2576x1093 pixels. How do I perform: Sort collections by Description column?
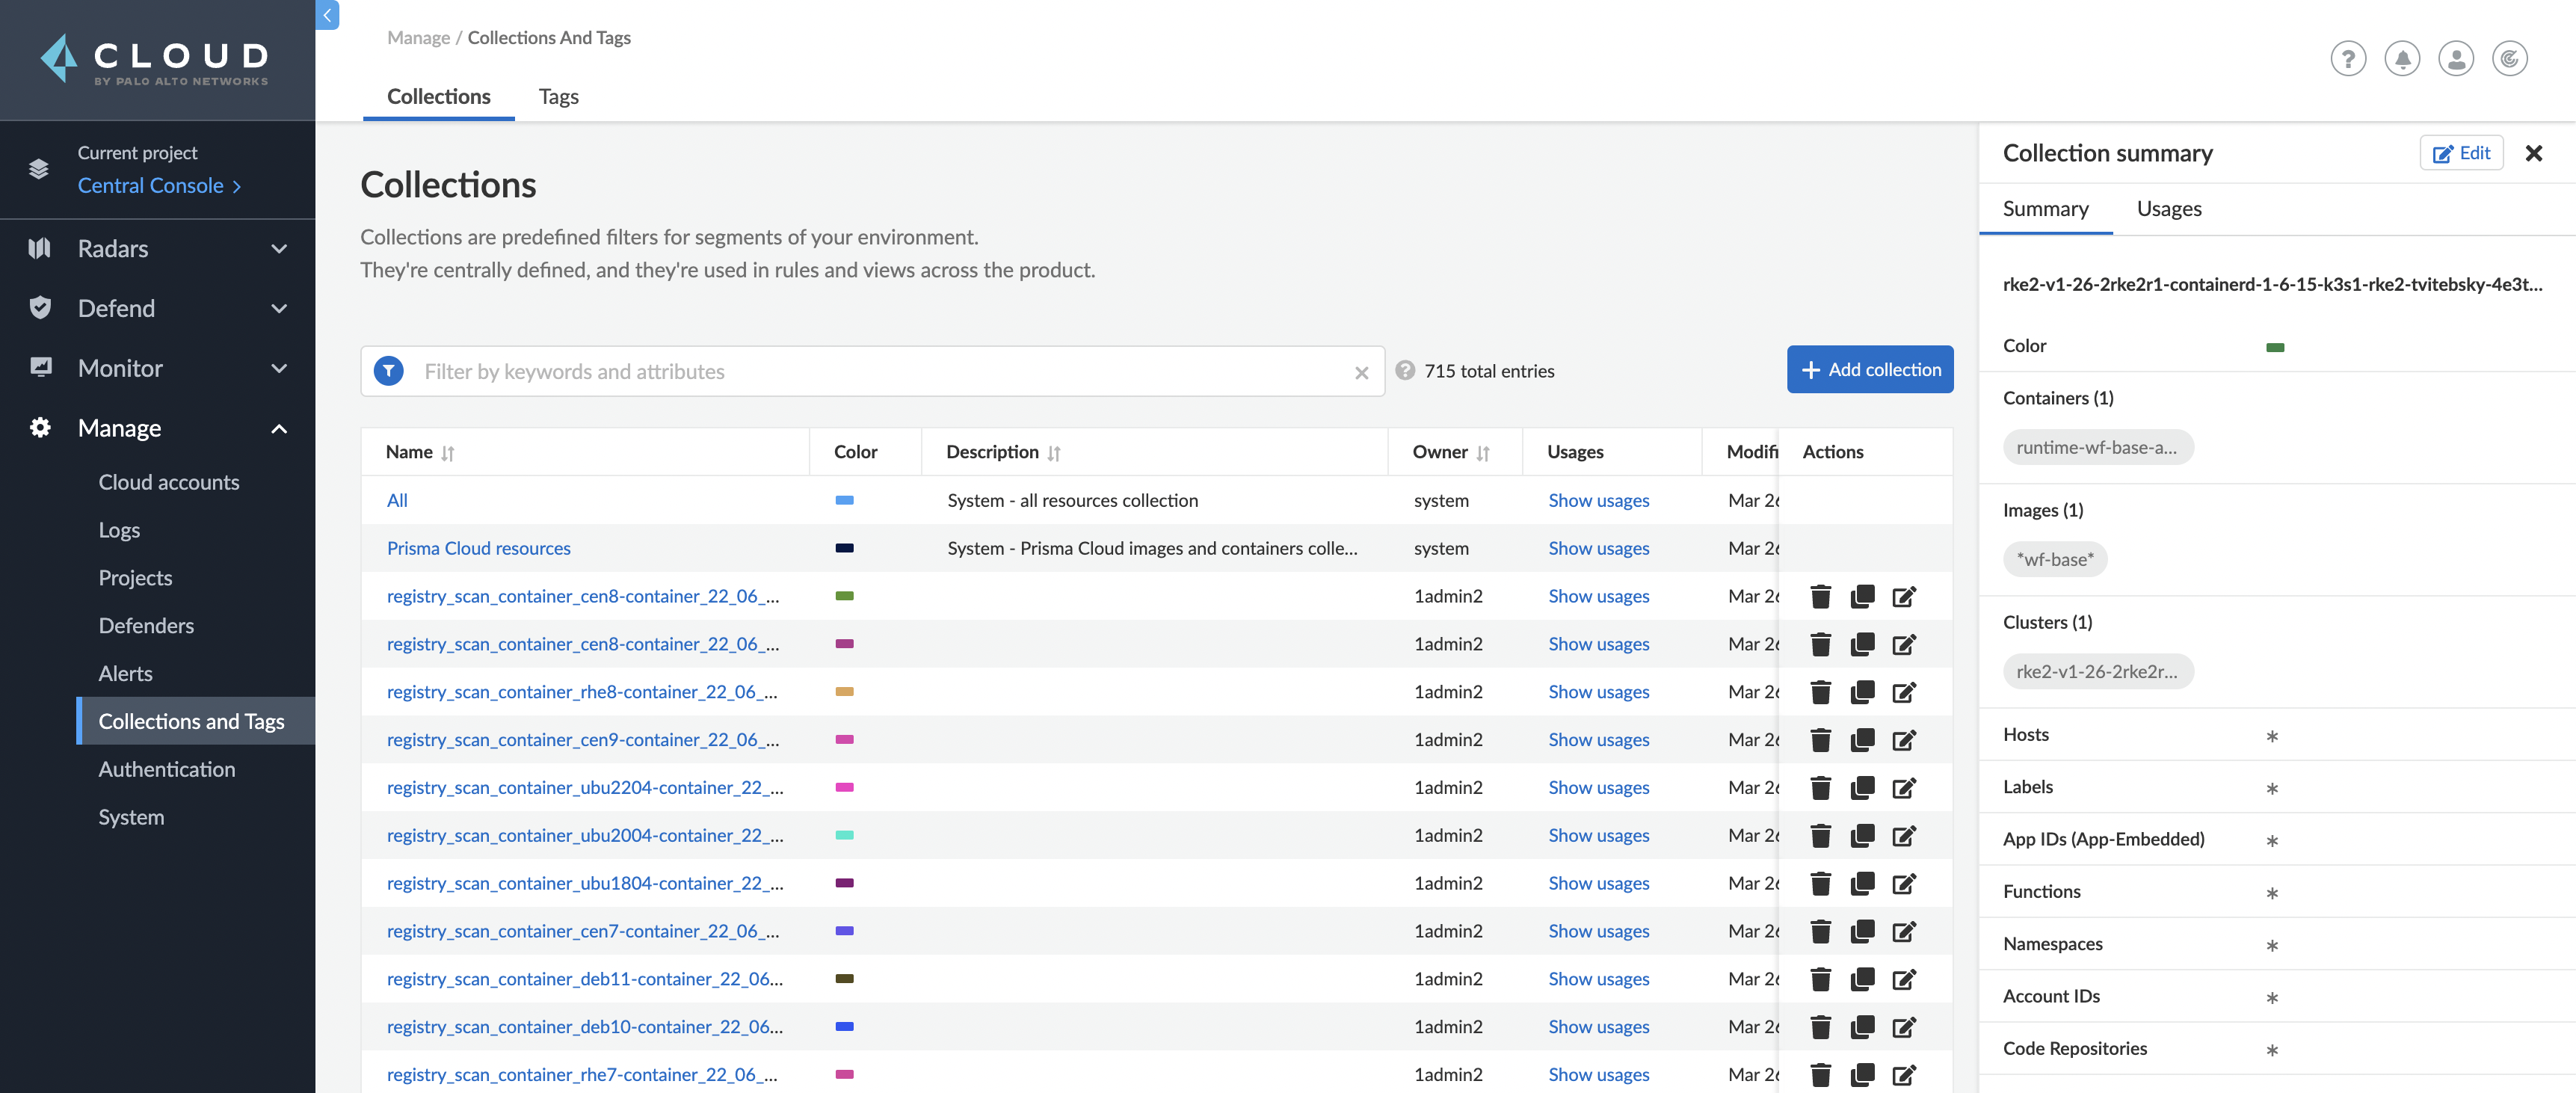[x=1054, y=453]
